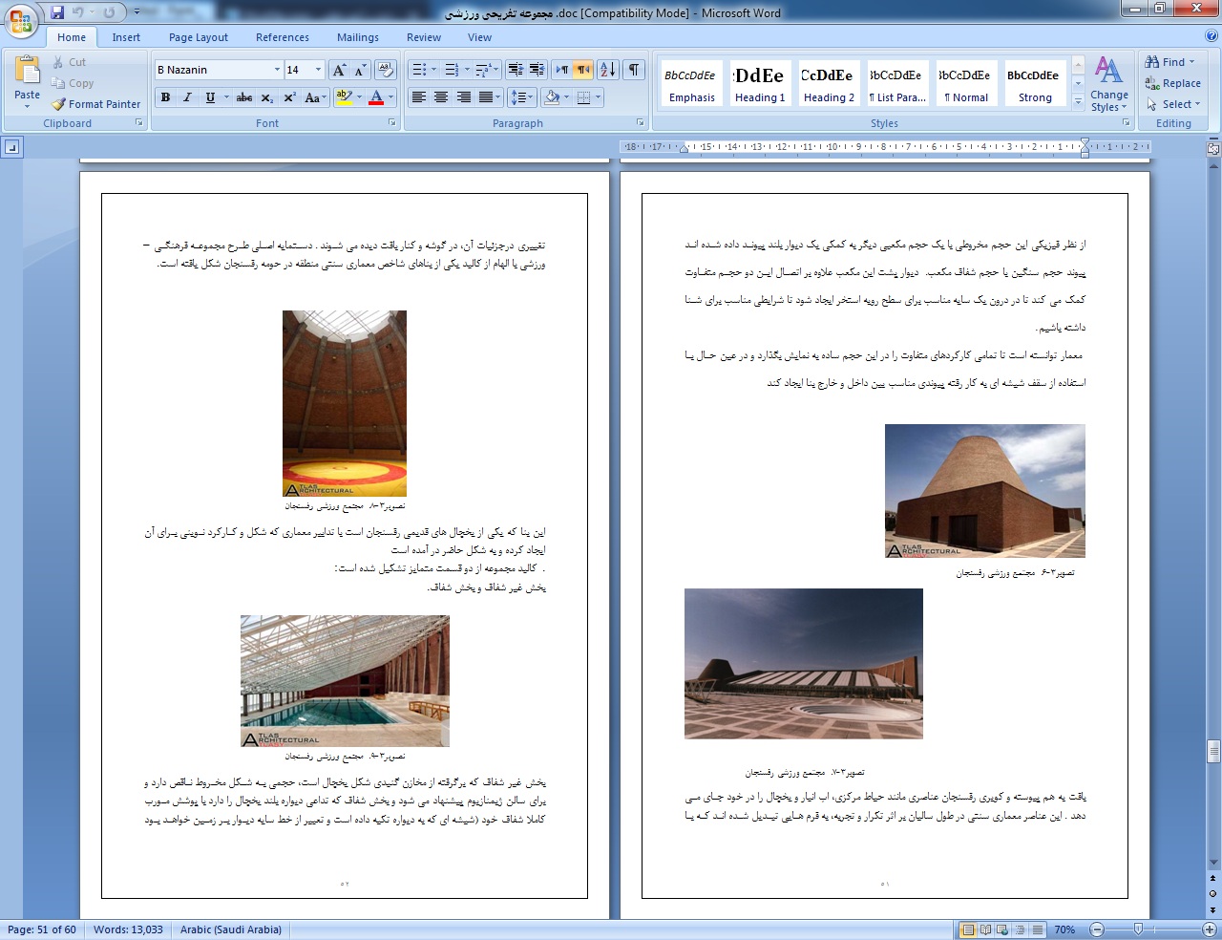The image size is (1222, 940).
Task: Toggle Bold formatting
Action: (165, 97)
